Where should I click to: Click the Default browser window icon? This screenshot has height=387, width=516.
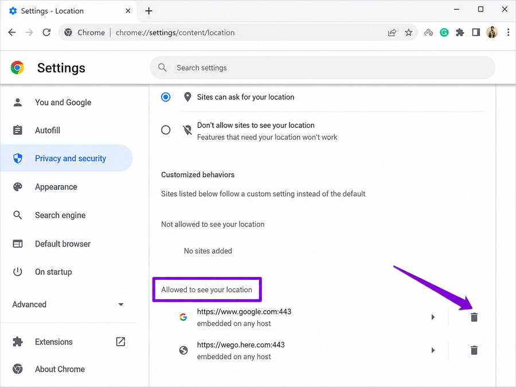(18, 244)
